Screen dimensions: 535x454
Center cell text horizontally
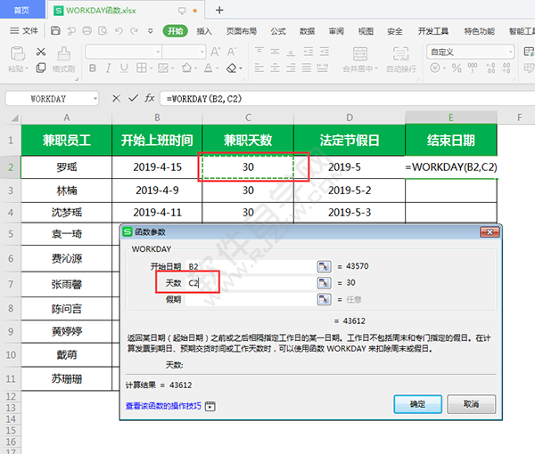pos(275,69)
